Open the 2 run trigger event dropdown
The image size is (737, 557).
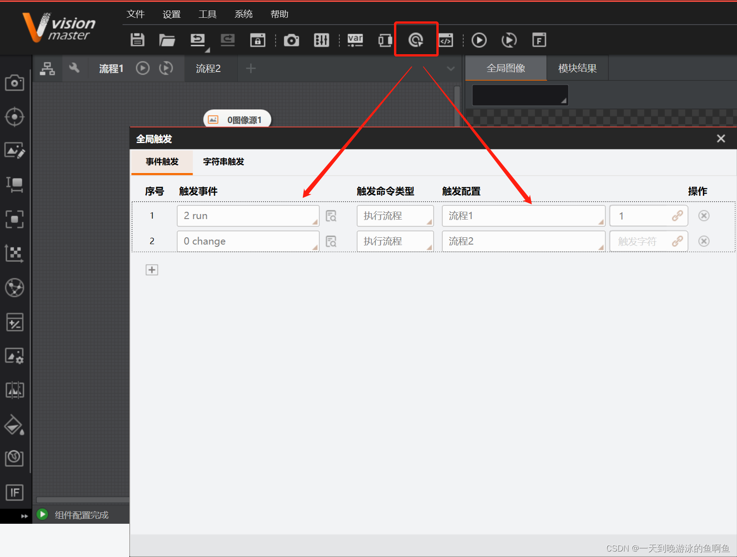click(x=248, y=215)
